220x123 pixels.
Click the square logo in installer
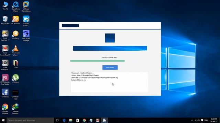coord(110,38)
